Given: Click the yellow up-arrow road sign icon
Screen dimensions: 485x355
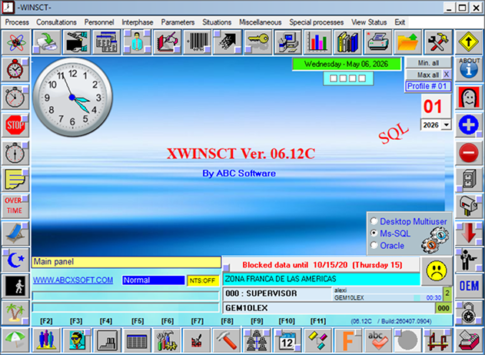Looking at the screenshot, I should (x=469, y=42).
